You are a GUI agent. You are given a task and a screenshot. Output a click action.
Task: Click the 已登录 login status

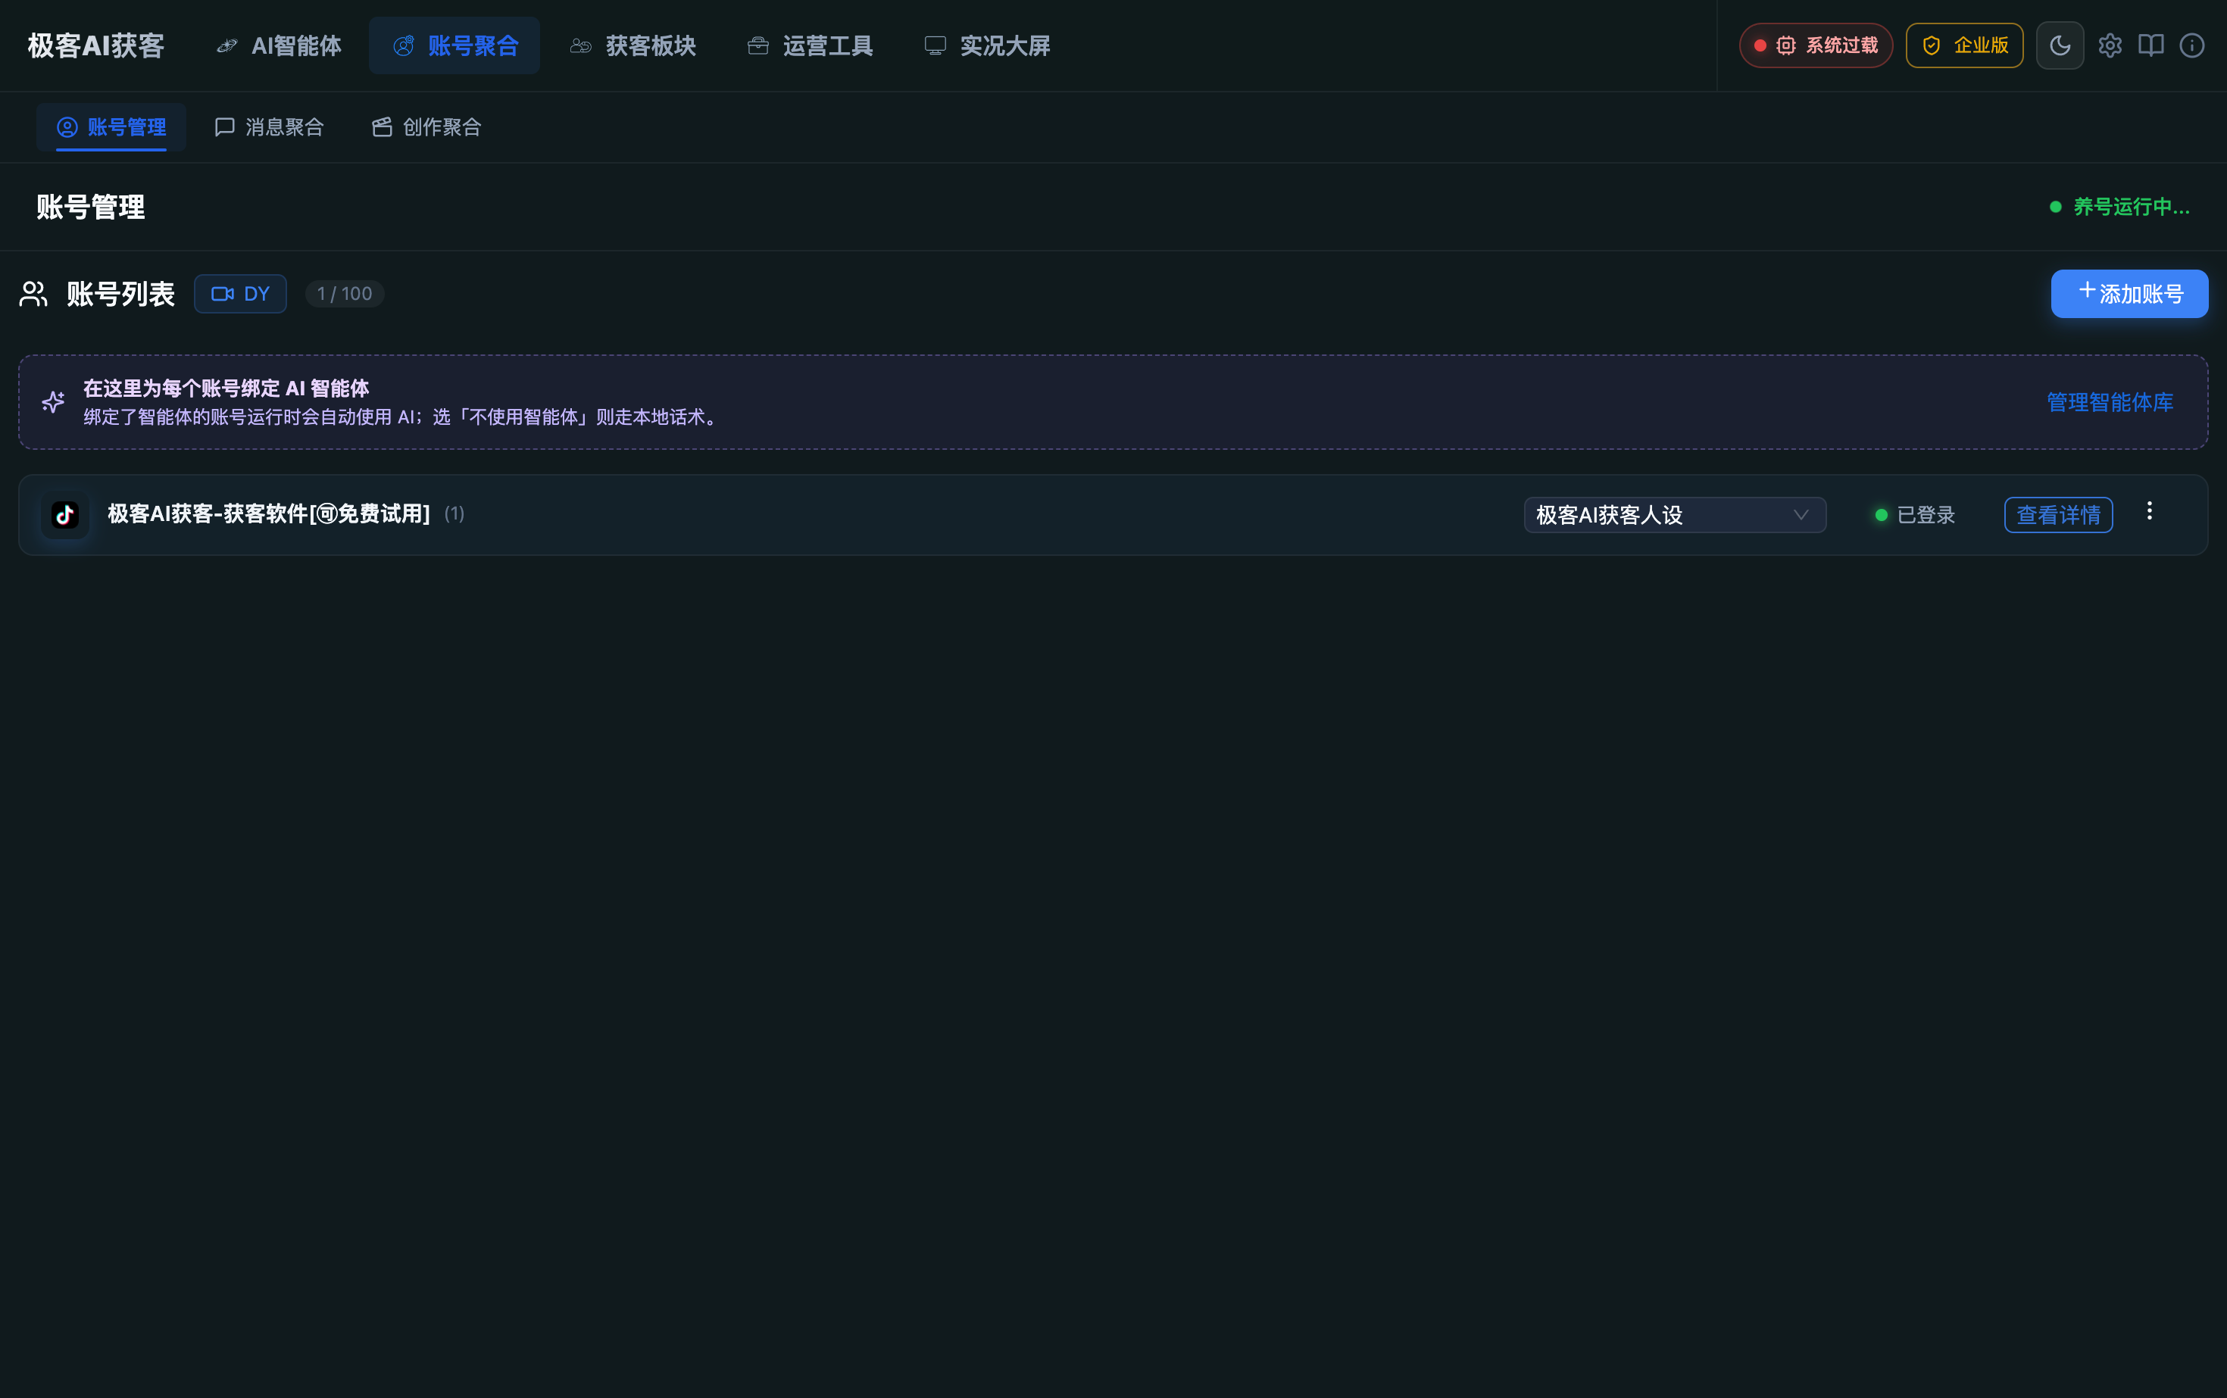[x=1914, y=515]
